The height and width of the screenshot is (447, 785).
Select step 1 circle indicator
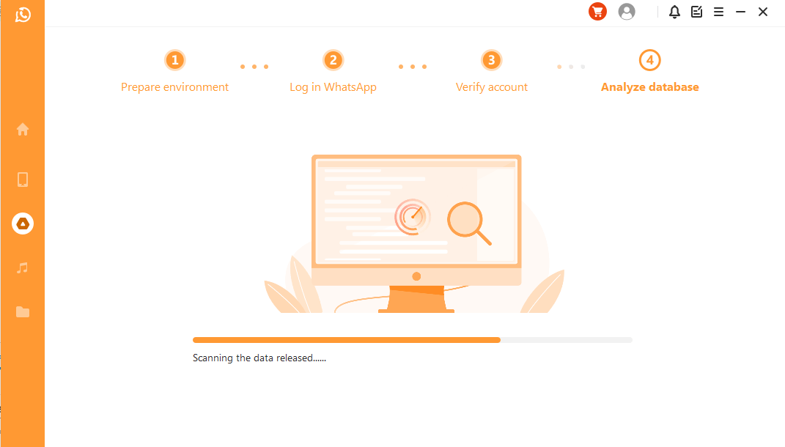point(174,60)
